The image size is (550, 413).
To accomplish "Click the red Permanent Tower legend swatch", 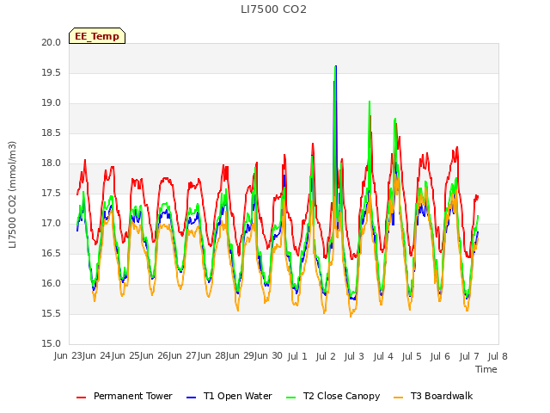I will click(x=82, y=398).
